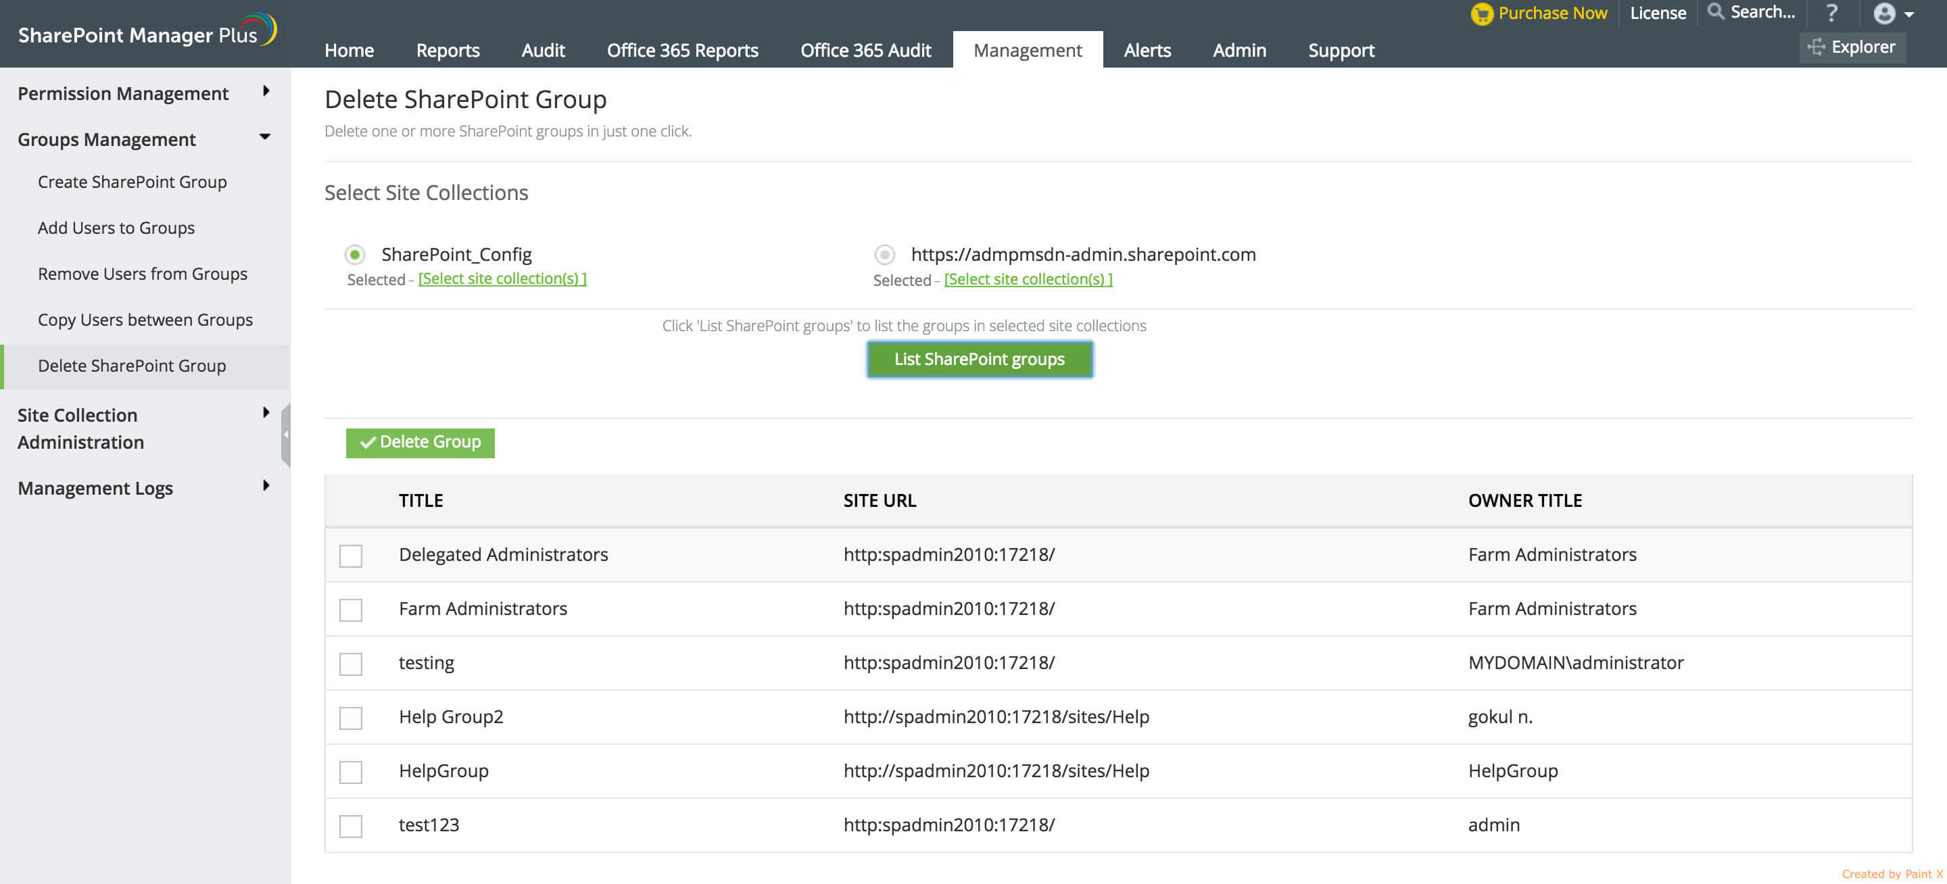Expand Site Collection Administration section
Screen dimensions: 1947x884
(265, 412)
